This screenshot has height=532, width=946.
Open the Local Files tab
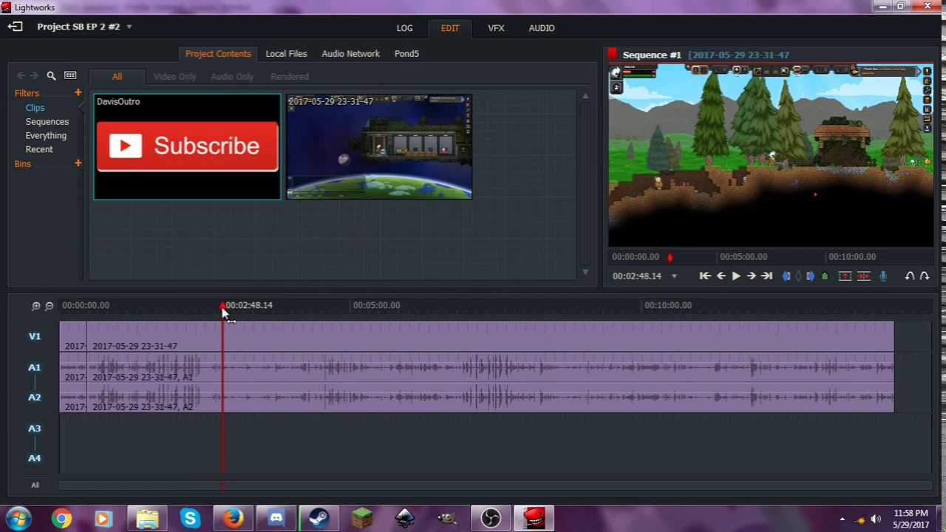(x=286, y=54)
